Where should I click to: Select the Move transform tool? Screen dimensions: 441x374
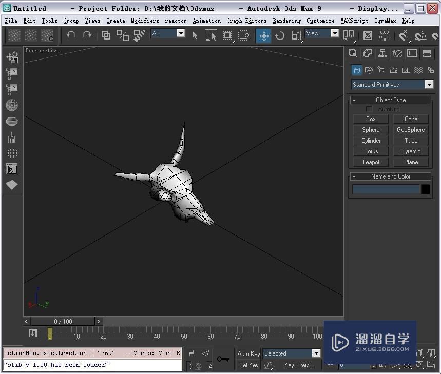[263, 35]
